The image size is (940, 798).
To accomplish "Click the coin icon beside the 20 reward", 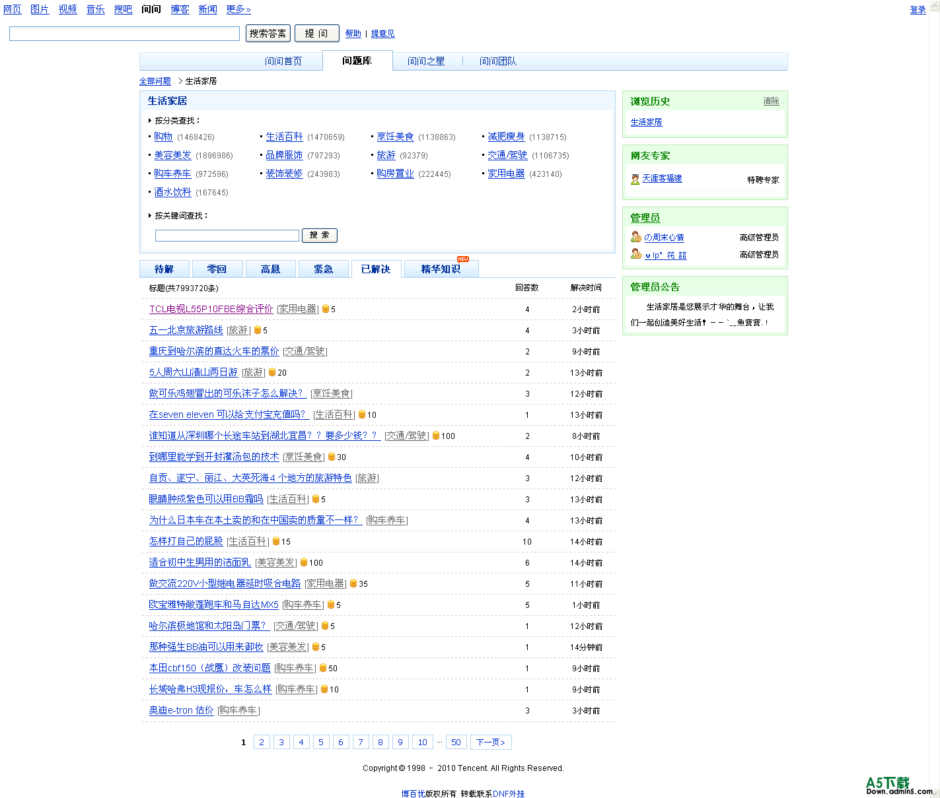I will 272,372.
